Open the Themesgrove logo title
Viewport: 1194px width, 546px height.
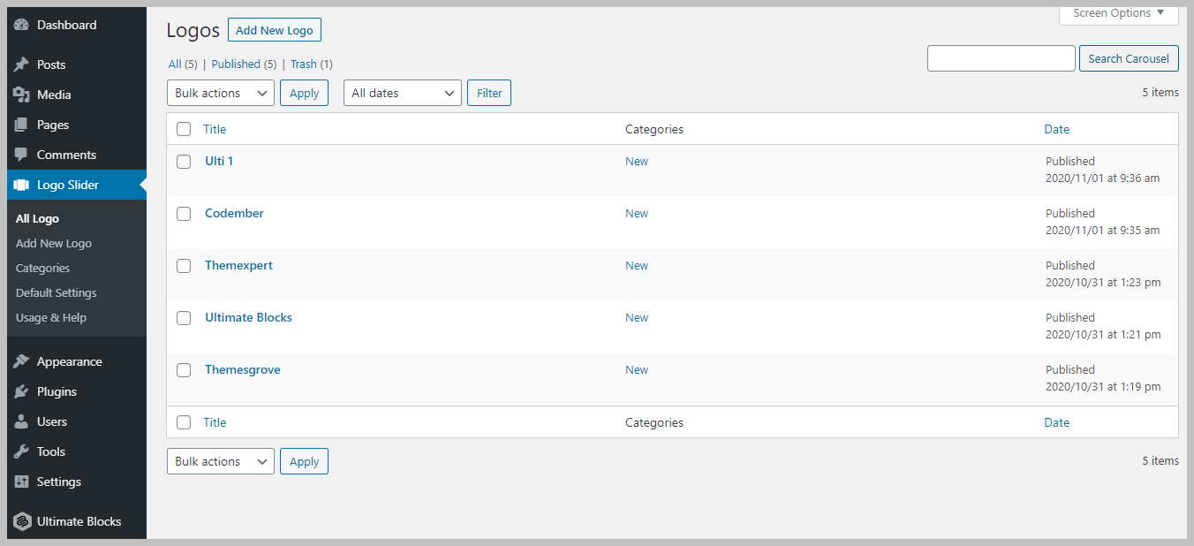click(x=243, y=369)
